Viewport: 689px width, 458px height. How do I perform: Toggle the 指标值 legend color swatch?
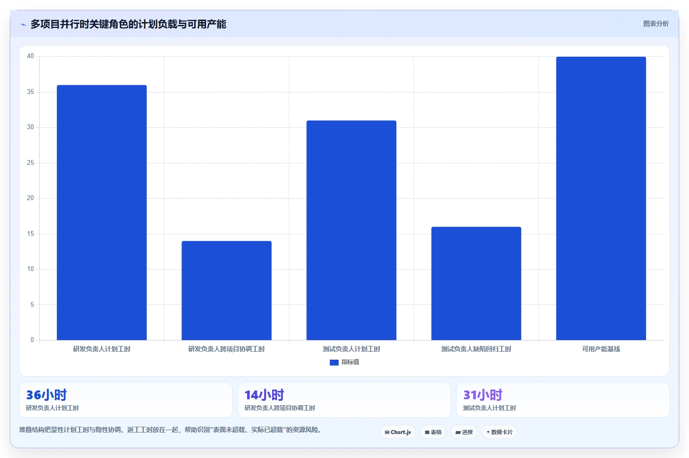point(334,363)
